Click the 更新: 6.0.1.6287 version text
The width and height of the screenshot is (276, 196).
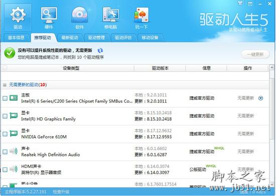(x=151, y=155)
